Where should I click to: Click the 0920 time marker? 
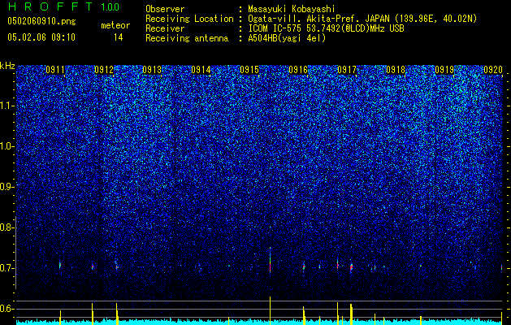tap(493, 70)
